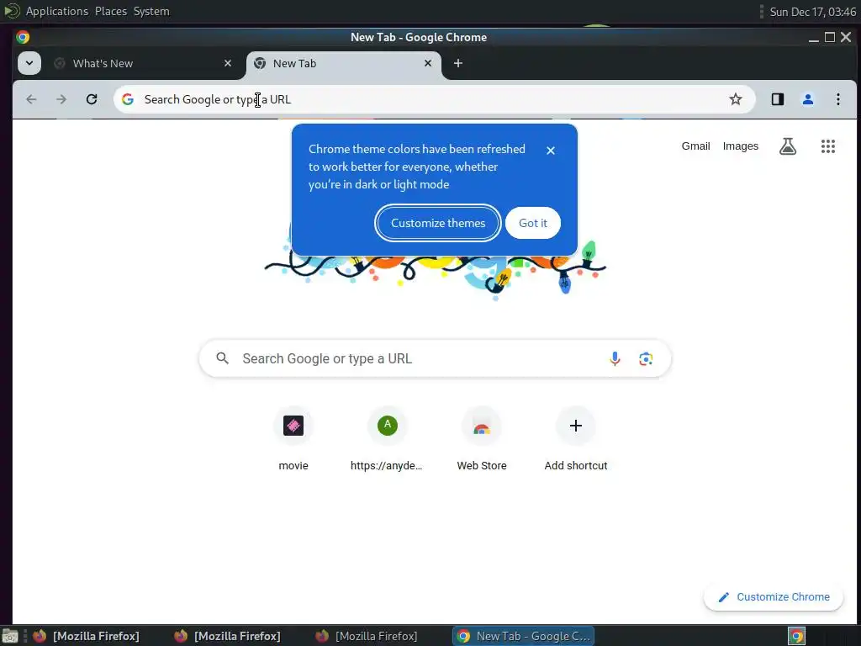Open the Google apps grid

coord(828,146)
